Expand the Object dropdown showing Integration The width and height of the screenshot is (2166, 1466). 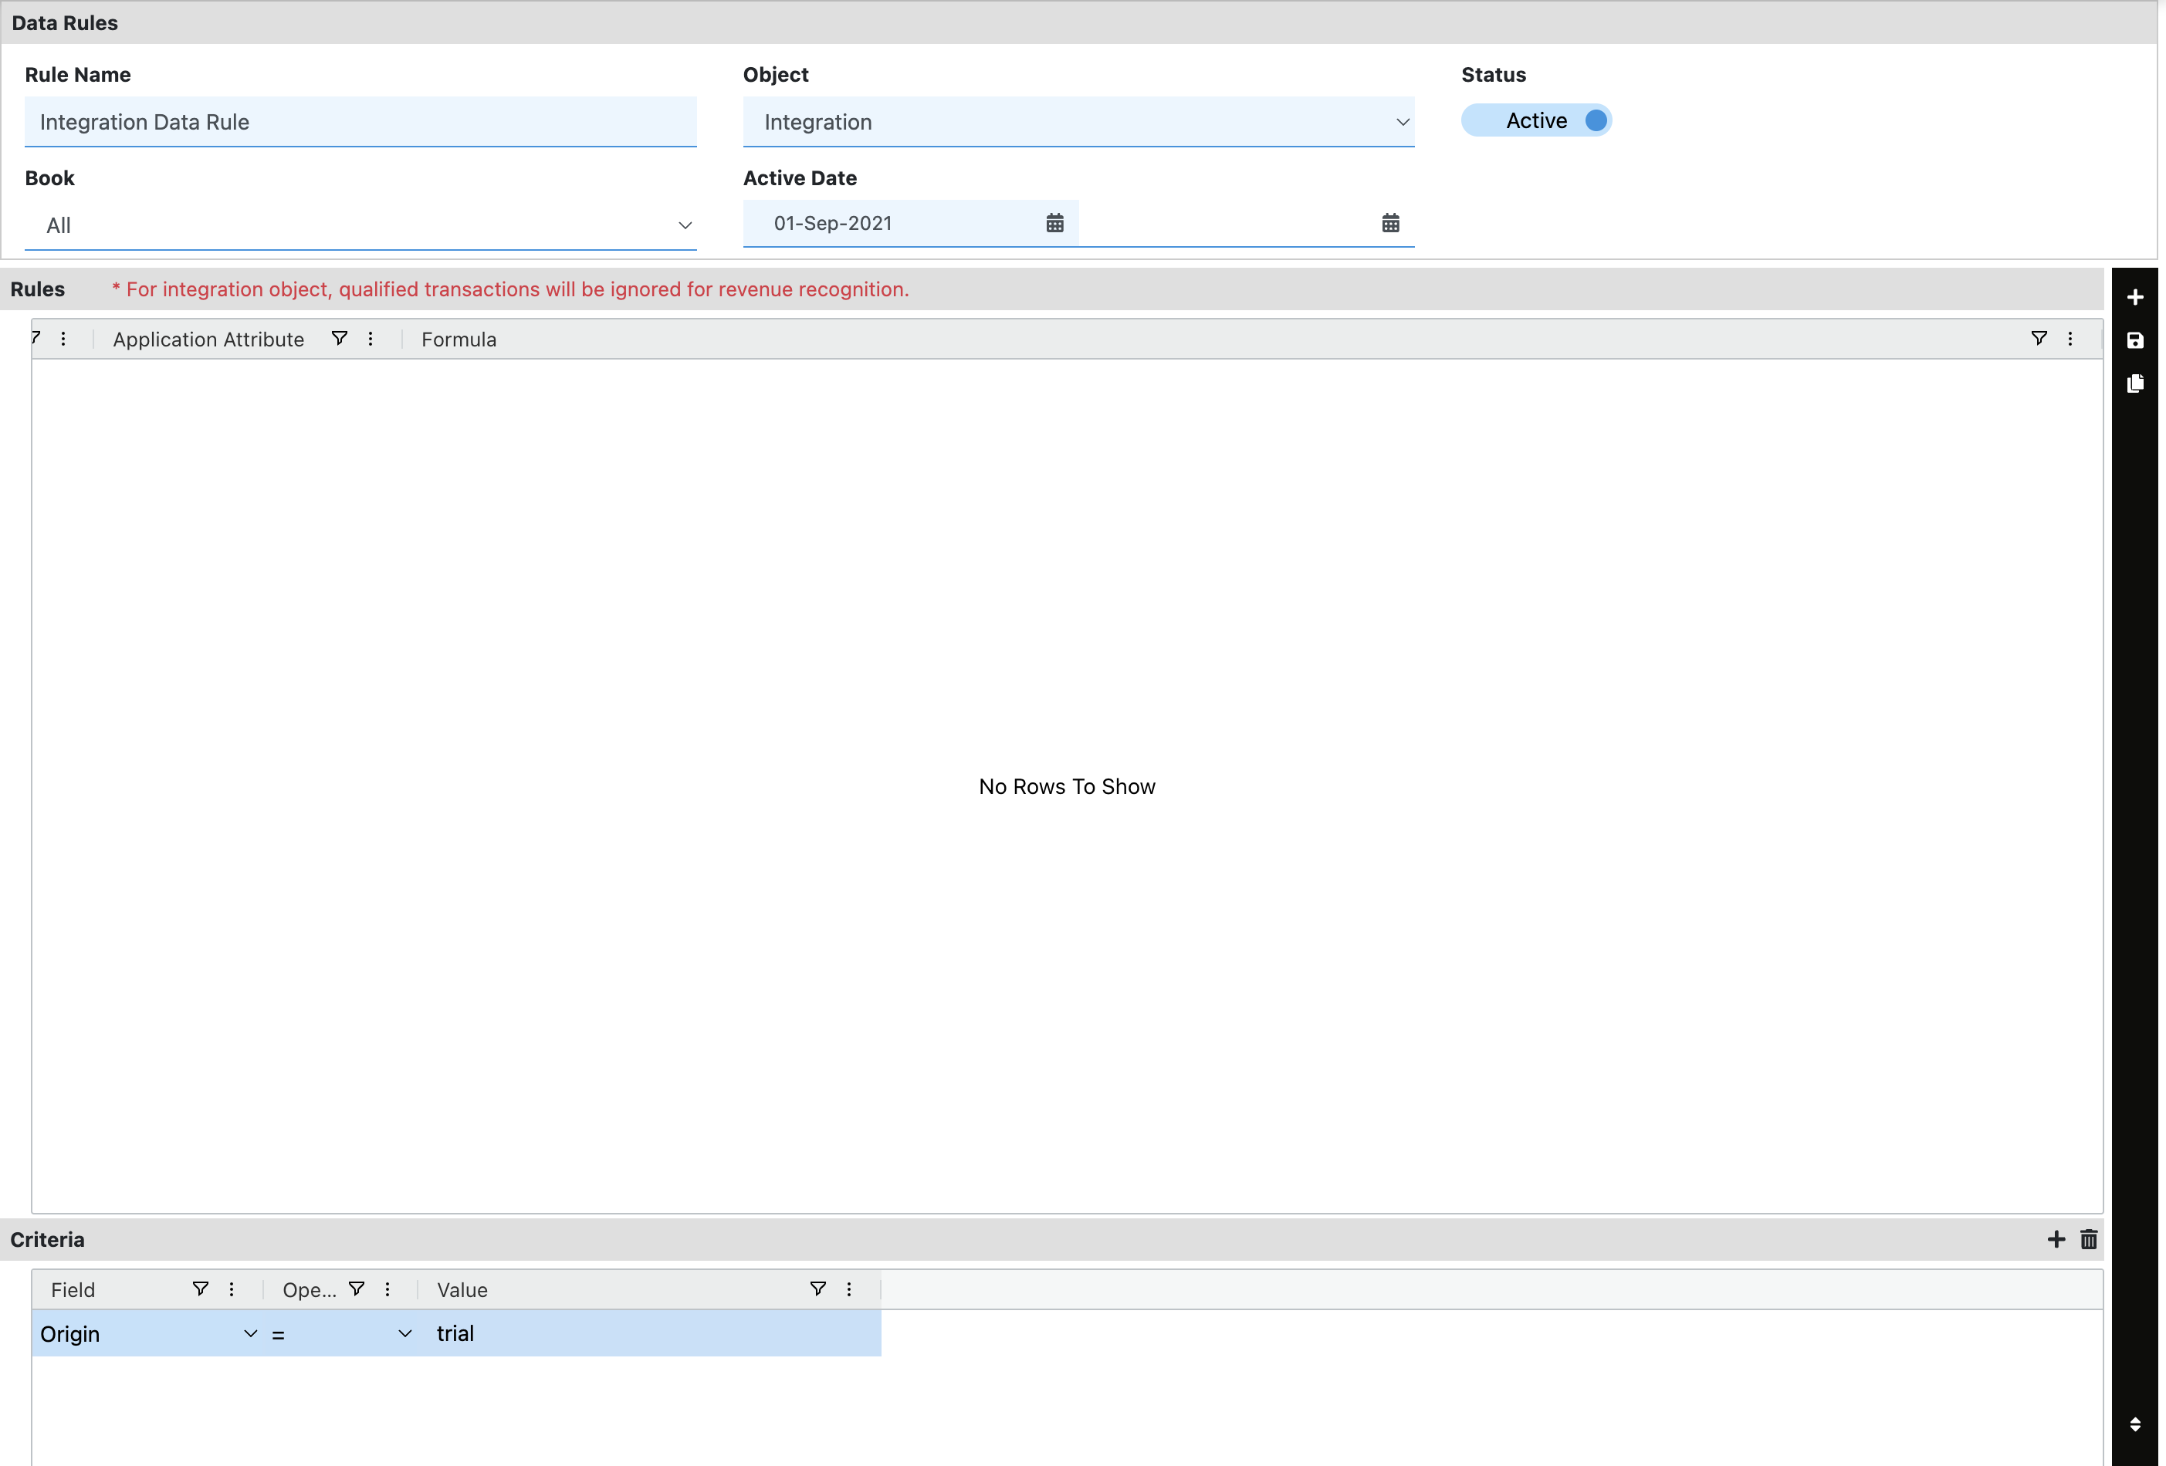coord(1402,122)
